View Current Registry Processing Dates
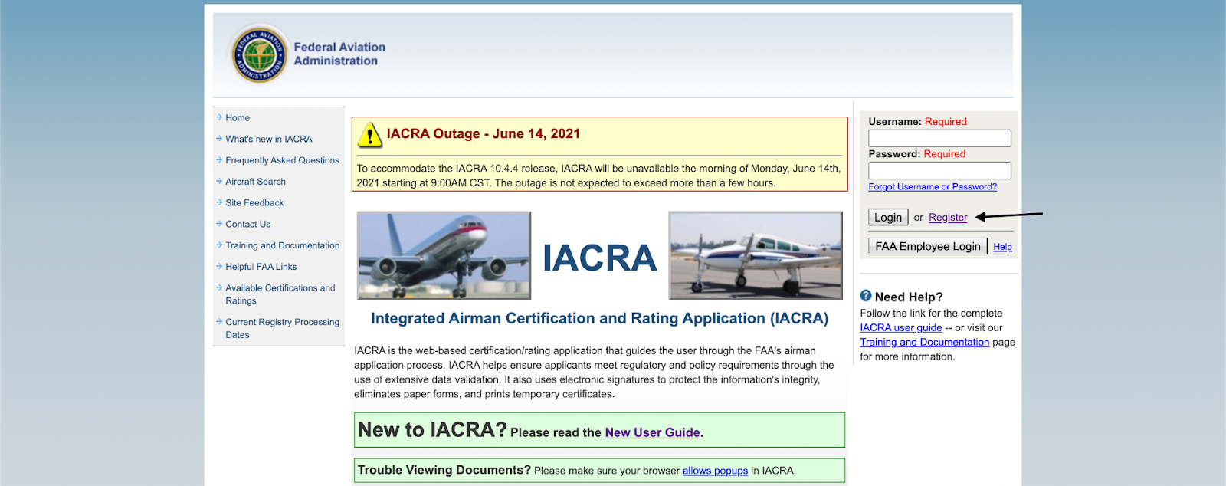1226x486 pixels. click(282, 328)
